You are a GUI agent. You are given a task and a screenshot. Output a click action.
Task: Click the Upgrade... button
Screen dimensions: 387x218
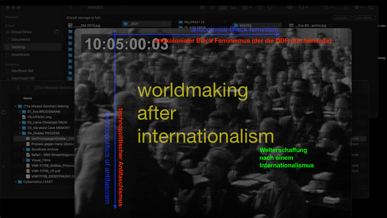(342, 18)
